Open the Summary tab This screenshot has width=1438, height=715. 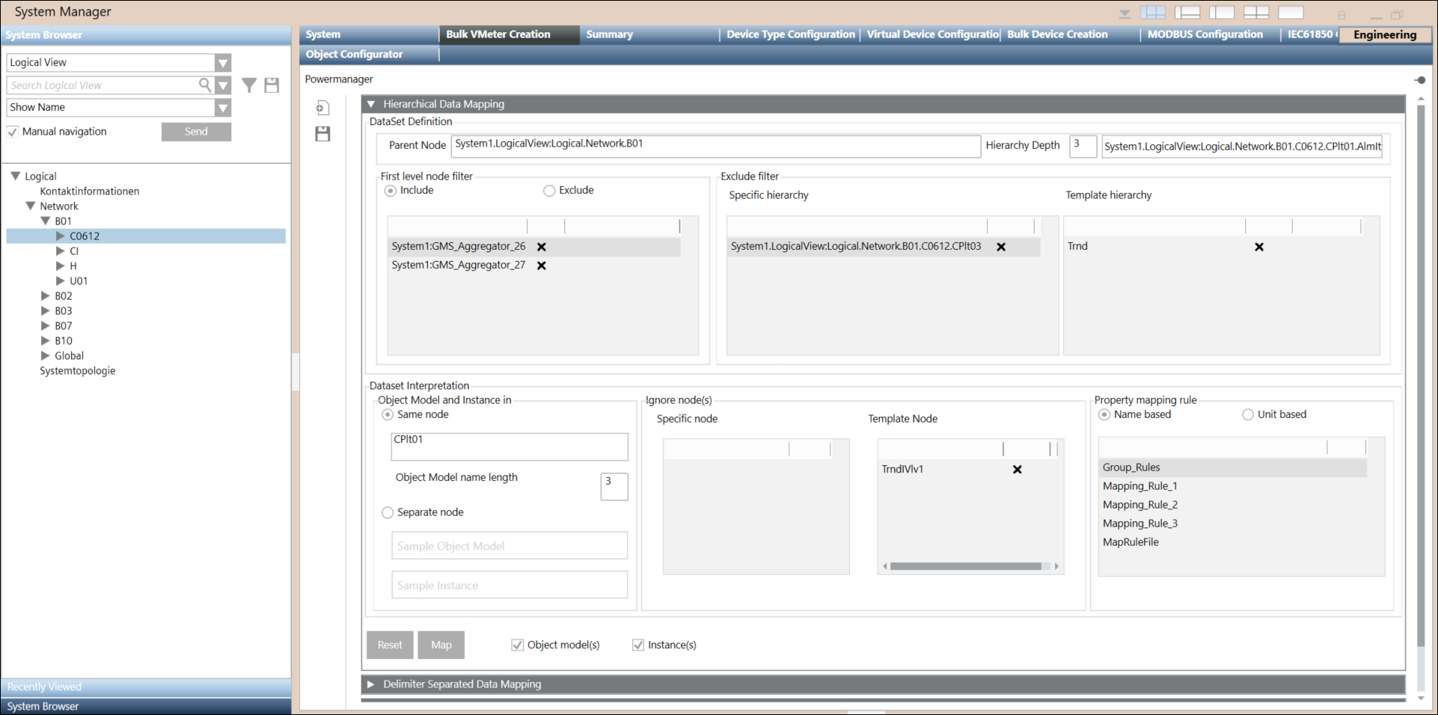609,34
